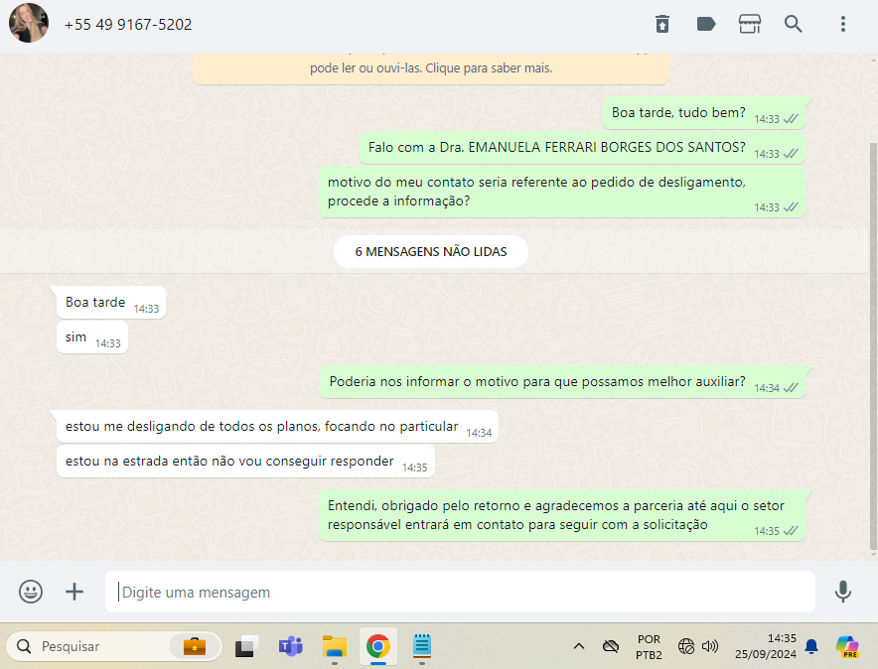
Task: Click the Windows taskbar Pesquisar search box
Action: click(x=114, y=646)
